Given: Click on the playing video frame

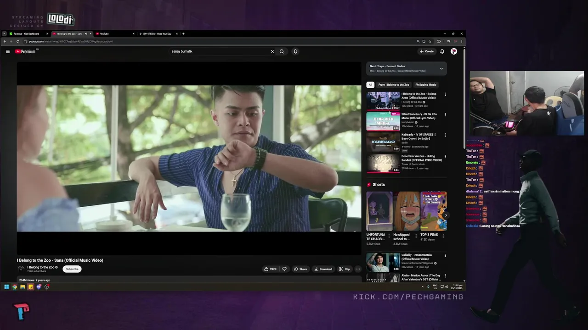Looking at the screenshot, I should tap(189, 158).
